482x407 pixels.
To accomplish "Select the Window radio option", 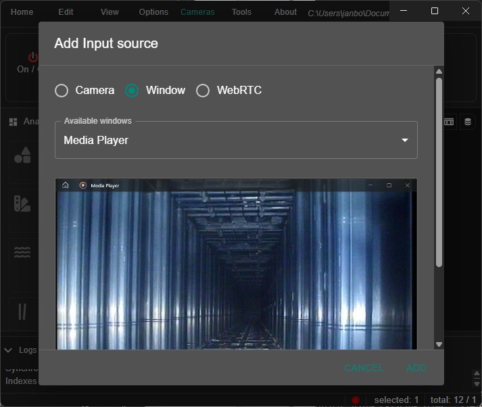I will click(132, 91).
